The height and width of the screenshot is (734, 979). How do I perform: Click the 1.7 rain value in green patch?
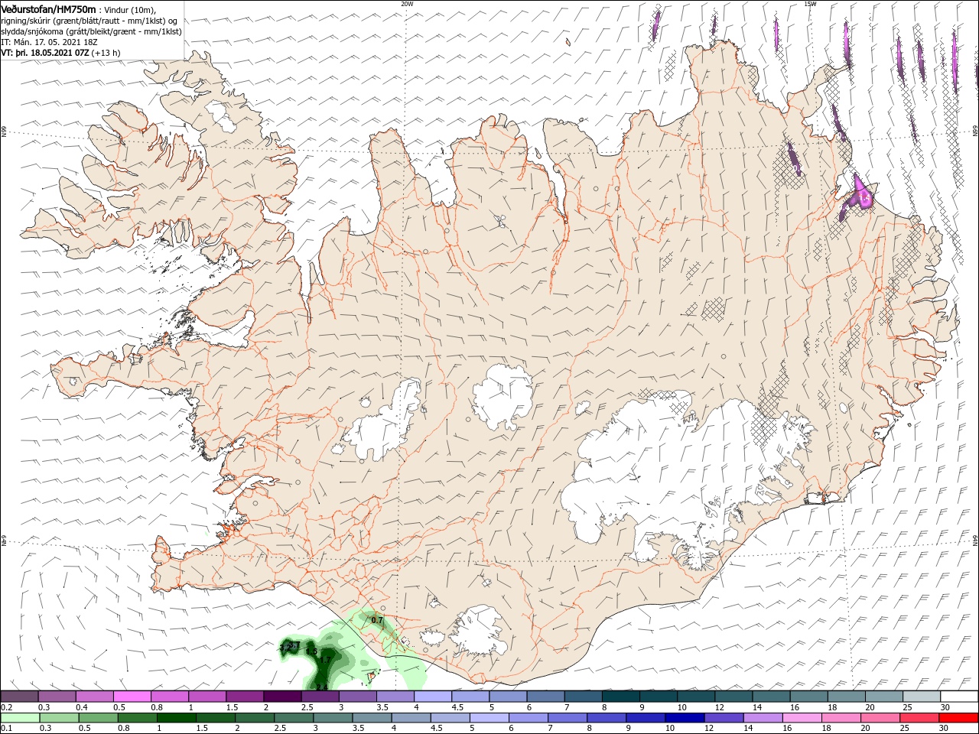[325, 660]
